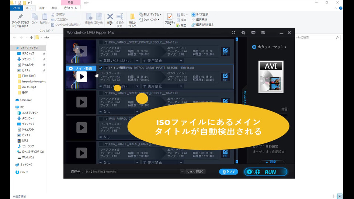Check the checkbox of the fourth PAW_PATROL title
Screen dimensions: 354x199
101,119
